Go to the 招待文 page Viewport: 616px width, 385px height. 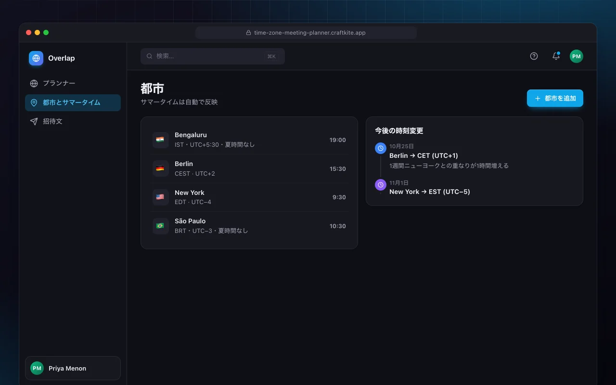pos(73,121)
